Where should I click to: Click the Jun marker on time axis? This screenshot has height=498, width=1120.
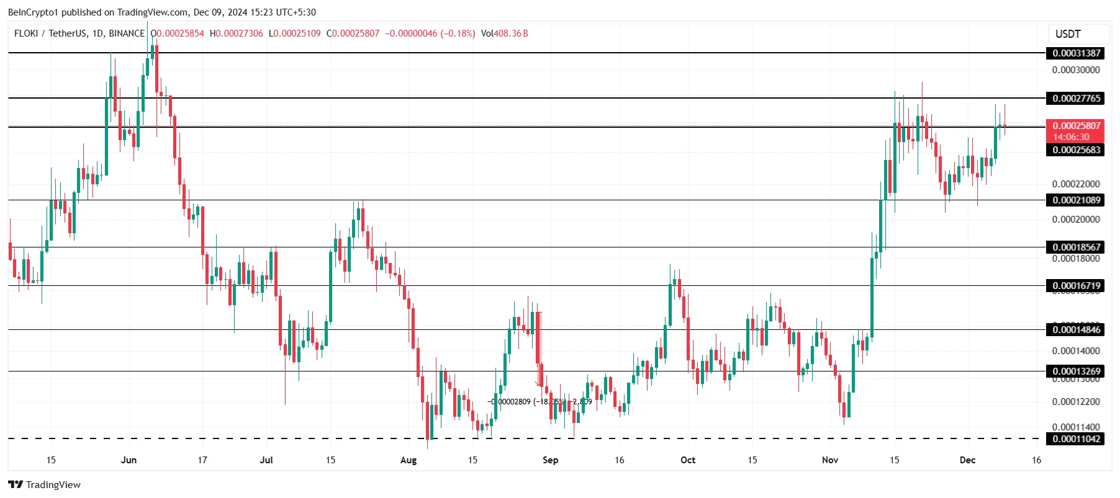point(129,460)
